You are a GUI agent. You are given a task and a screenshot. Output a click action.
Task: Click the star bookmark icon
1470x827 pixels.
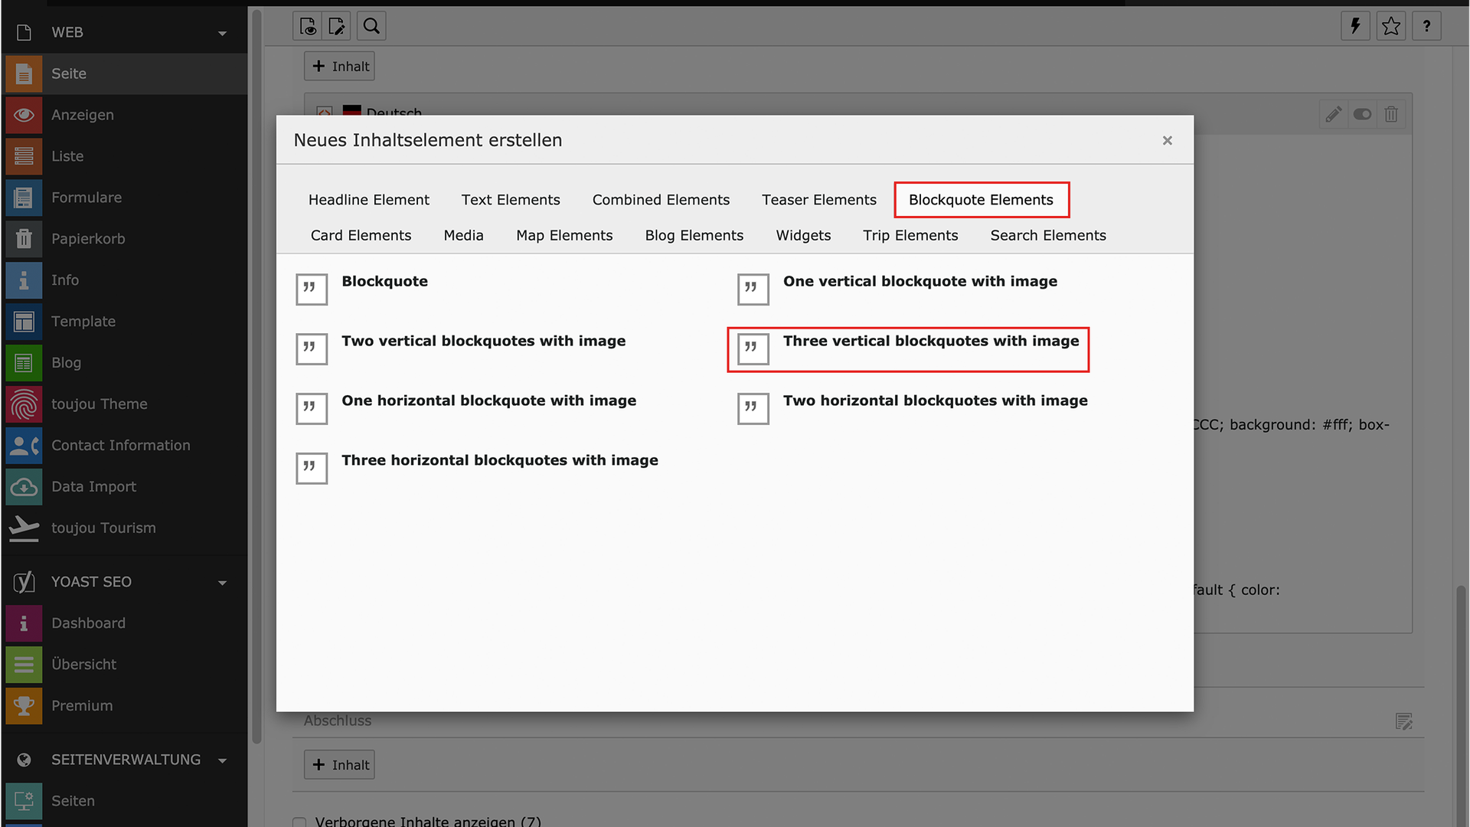click(x=1391, y=26)
